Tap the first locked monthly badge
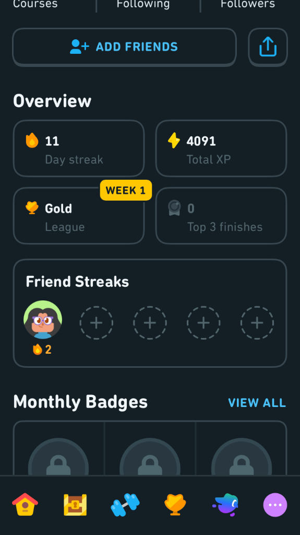Viewport: 300px width, 535px height. 58,457
